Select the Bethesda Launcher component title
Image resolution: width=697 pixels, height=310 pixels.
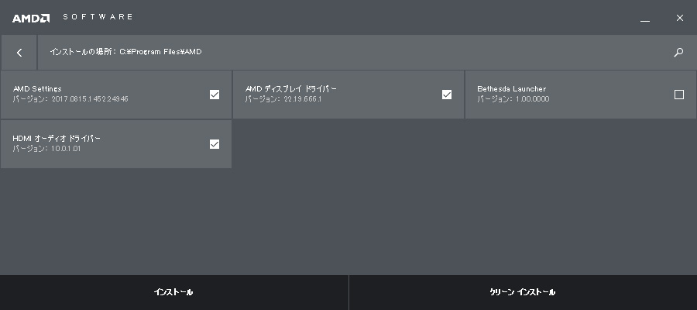(511, 89)
